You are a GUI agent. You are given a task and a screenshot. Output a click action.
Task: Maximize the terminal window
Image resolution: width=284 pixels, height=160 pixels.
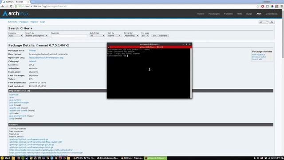186,44
